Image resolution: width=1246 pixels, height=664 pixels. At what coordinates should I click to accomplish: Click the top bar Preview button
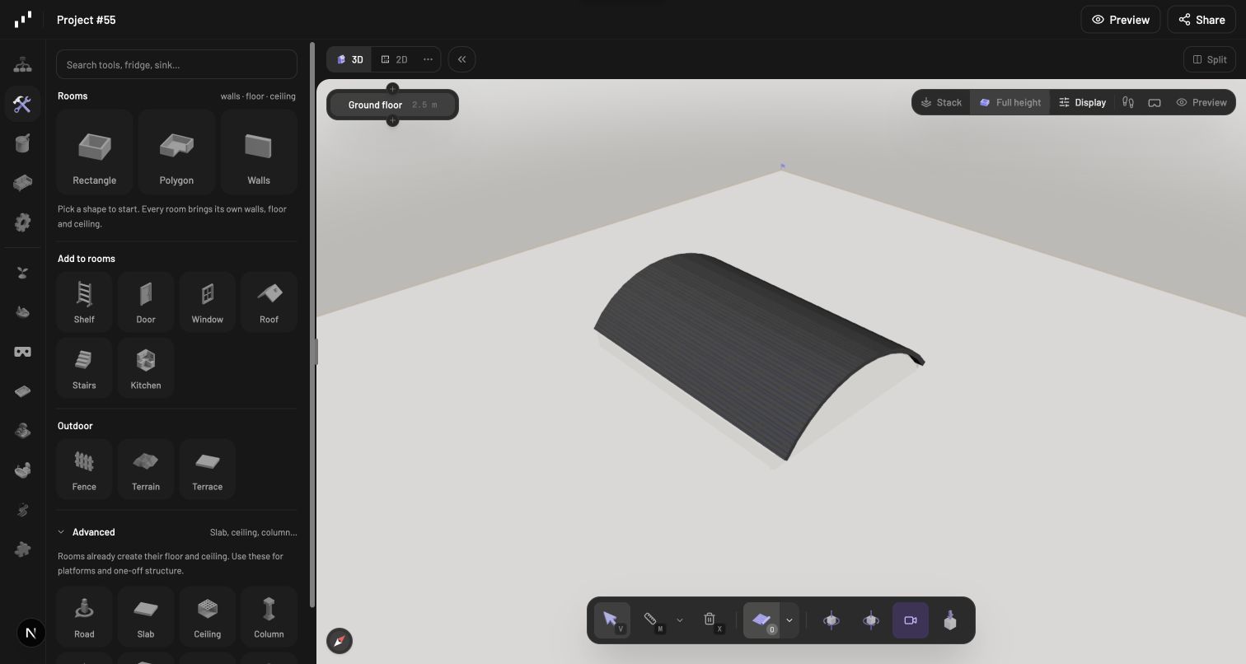(1121, 20)
